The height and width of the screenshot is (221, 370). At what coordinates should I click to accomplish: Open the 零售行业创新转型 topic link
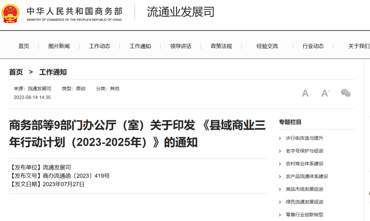click(305, 215)
